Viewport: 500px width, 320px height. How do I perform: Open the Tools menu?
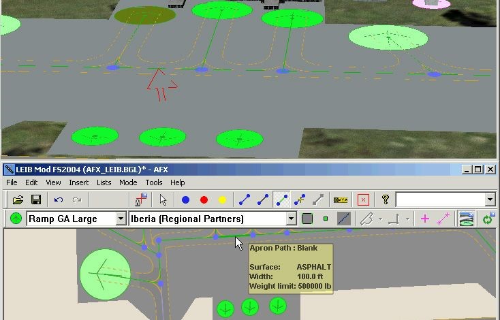pyautogui.click(x=154, y=182)
